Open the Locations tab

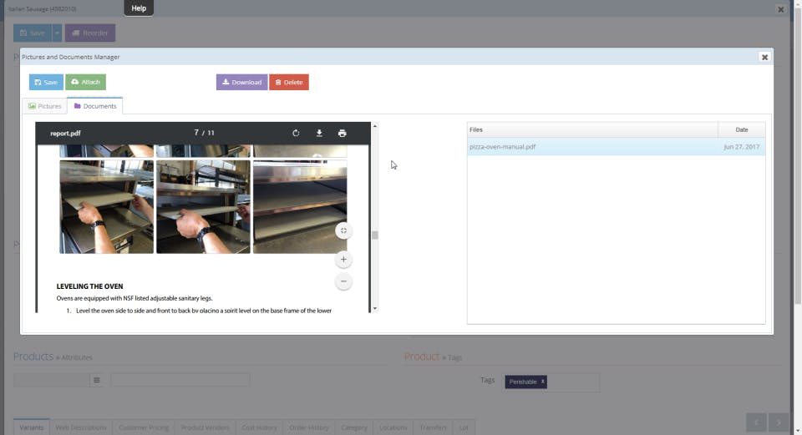coord(393,427)
